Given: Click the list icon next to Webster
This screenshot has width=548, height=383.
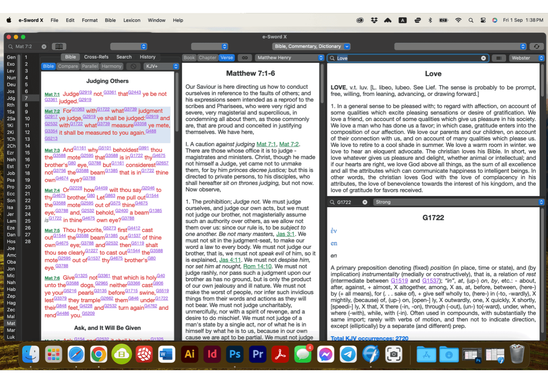Looking at the screenshot, I should point(499,58).
